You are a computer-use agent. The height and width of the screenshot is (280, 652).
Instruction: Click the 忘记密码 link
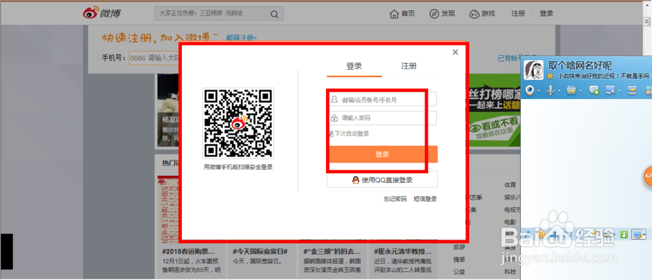coord(395,199)
